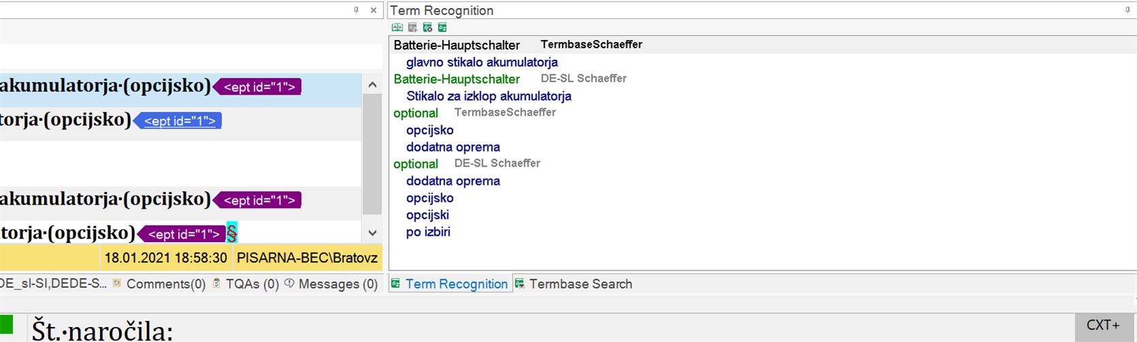
Task: Click Term Recognition tab icon
Action: click(x=396, y=284)
